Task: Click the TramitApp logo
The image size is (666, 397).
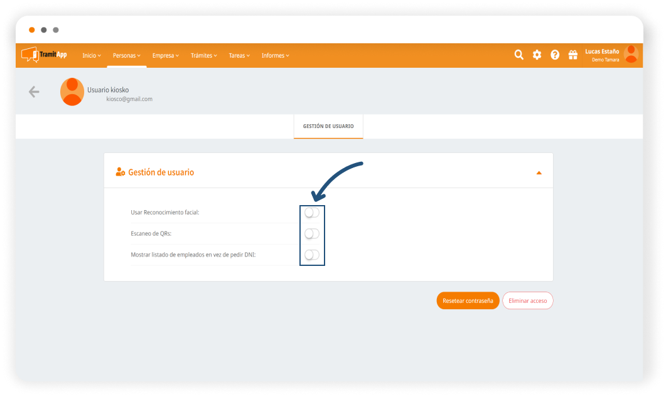Action: click(44, 55)
